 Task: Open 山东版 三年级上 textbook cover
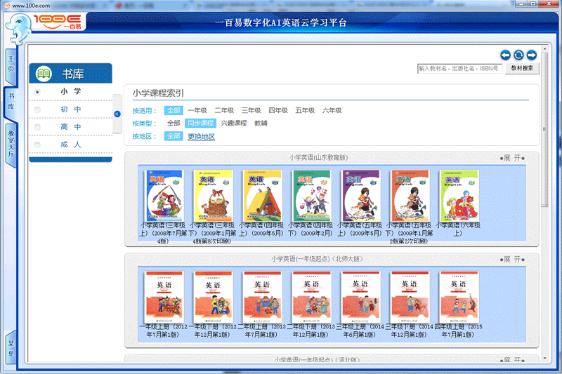(x=164, y=195)
